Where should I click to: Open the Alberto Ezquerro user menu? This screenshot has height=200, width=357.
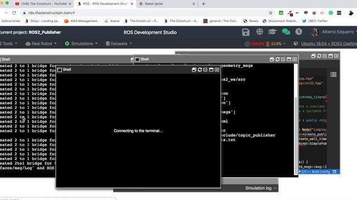tap(339, 32)
